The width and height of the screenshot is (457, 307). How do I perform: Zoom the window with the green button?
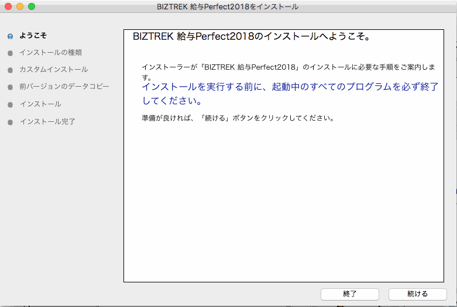point(32,6)
